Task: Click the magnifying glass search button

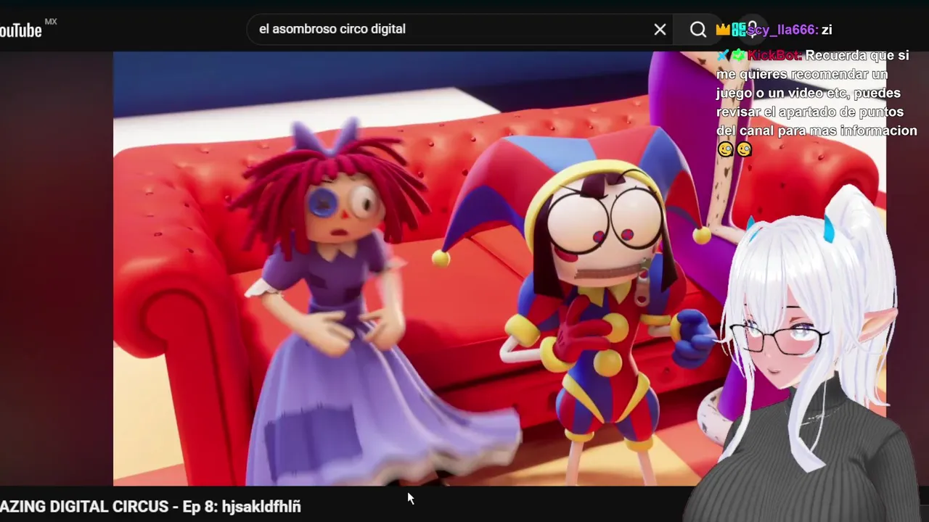Action: pos(698,30)
